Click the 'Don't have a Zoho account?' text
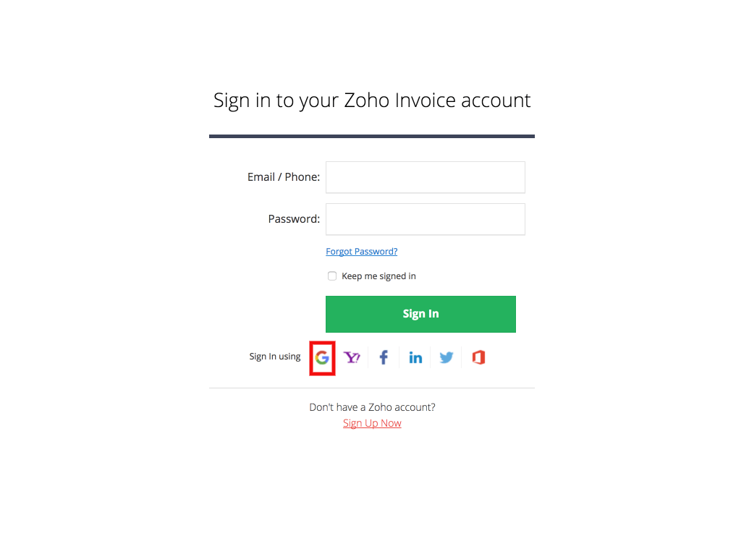 click(x=372, y=407)
